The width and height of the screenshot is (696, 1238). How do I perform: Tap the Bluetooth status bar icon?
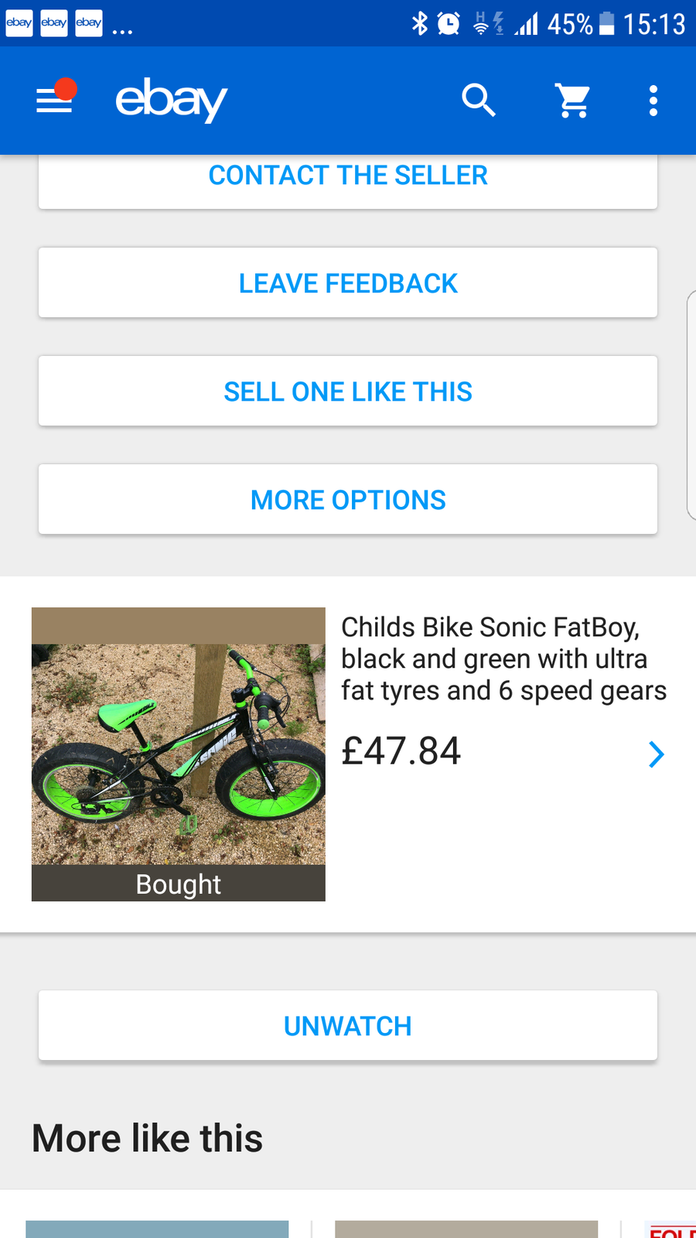419,23
